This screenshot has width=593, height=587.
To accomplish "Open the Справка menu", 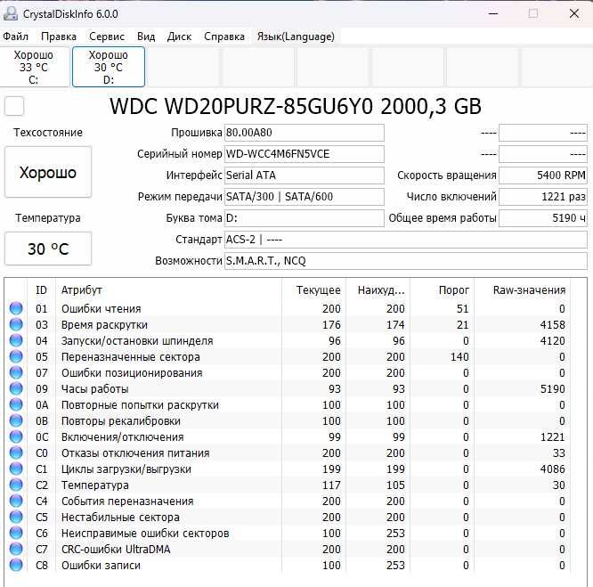I will (x=224, y=37).
